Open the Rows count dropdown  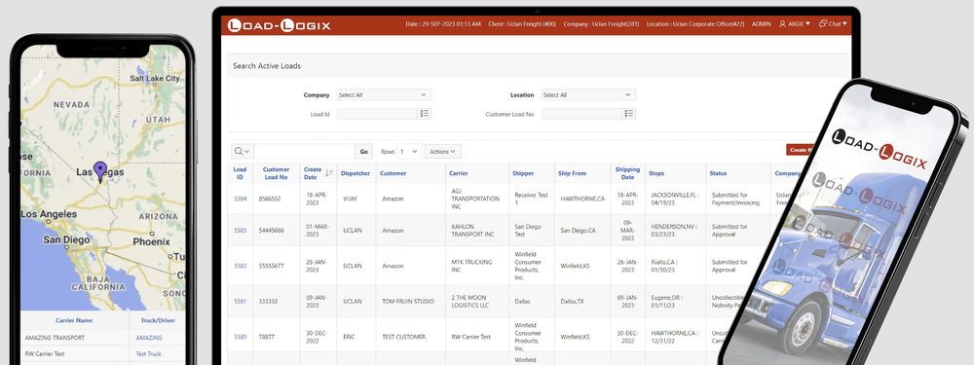pos(409,152)
